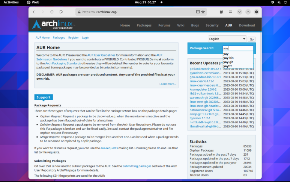This screenshot has width=290, height=182.
Task: Open the Security navigation item
Action: pos(212,26)
